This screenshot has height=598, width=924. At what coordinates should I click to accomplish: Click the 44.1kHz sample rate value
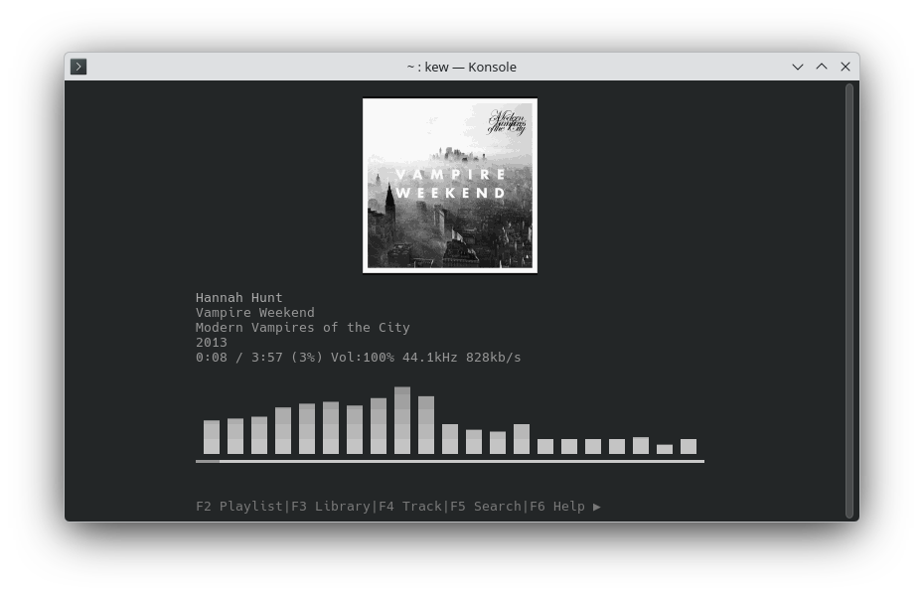click(429, 357)
